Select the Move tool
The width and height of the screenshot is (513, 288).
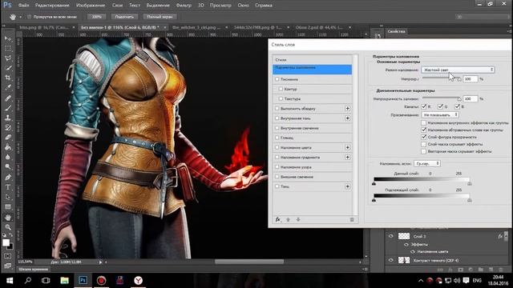8,38
